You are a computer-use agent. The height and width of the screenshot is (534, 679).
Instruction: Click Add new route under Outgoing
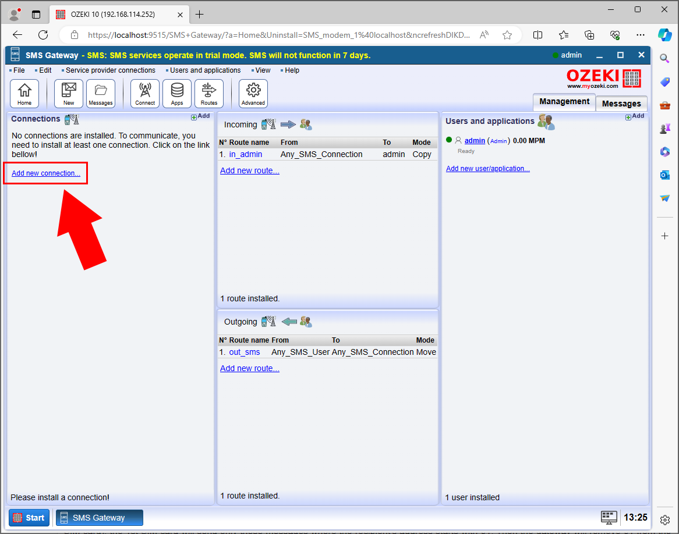[249, 368]
